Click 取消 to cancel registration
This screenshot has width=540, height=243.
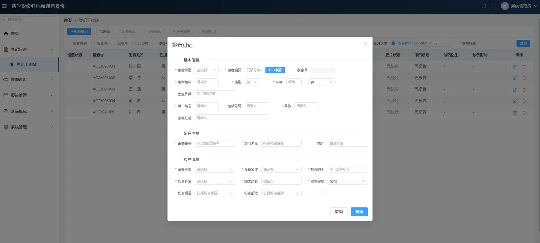pos(339,212)
